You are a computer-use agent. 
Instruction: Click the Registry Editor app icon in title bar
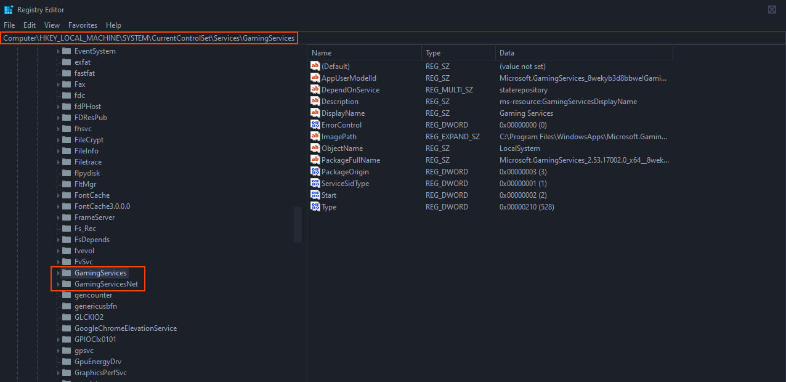(x=9, y=9)
